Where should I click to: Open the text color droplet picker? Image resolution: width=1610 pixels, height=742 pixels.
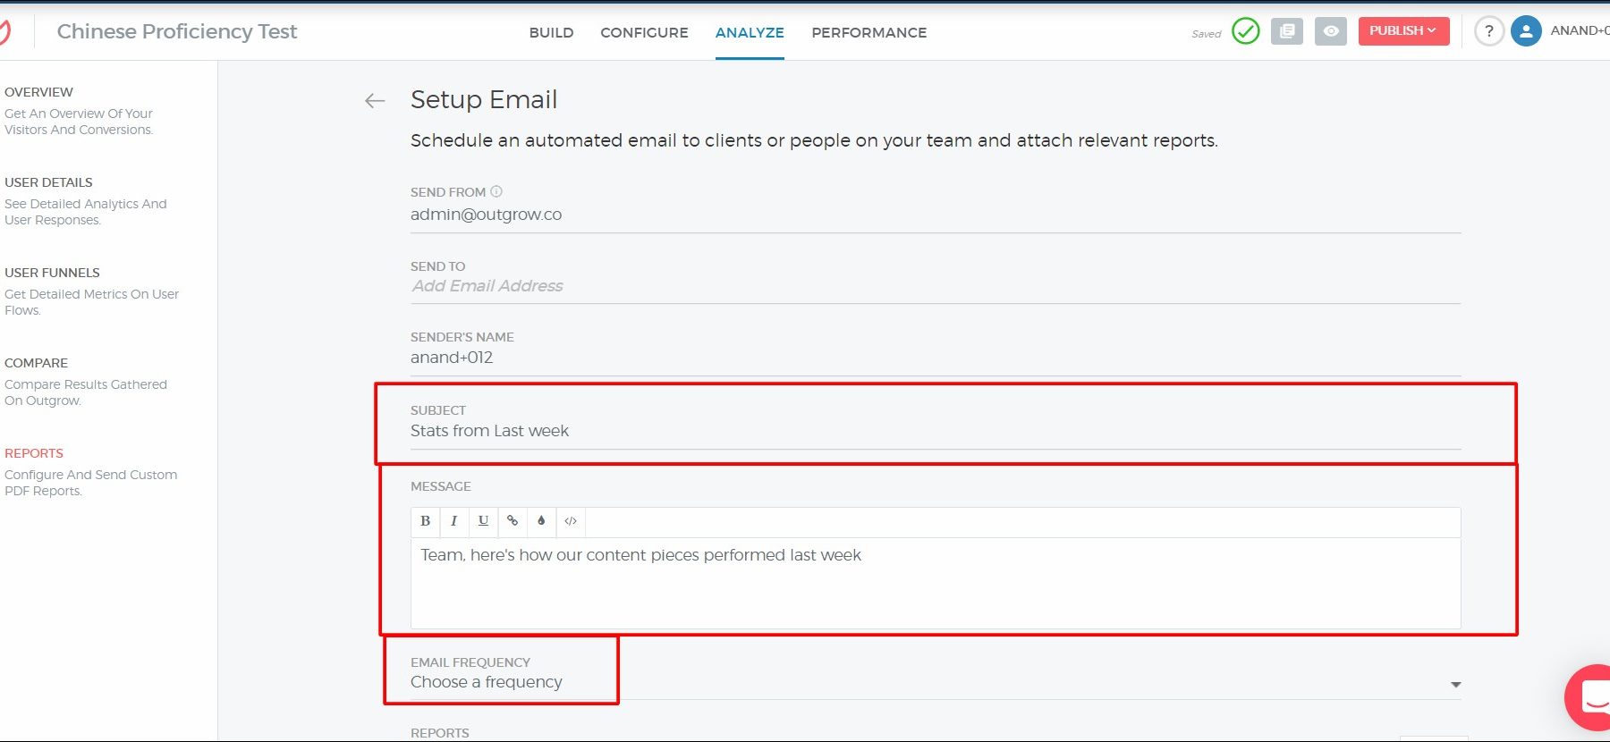point(541,521)
